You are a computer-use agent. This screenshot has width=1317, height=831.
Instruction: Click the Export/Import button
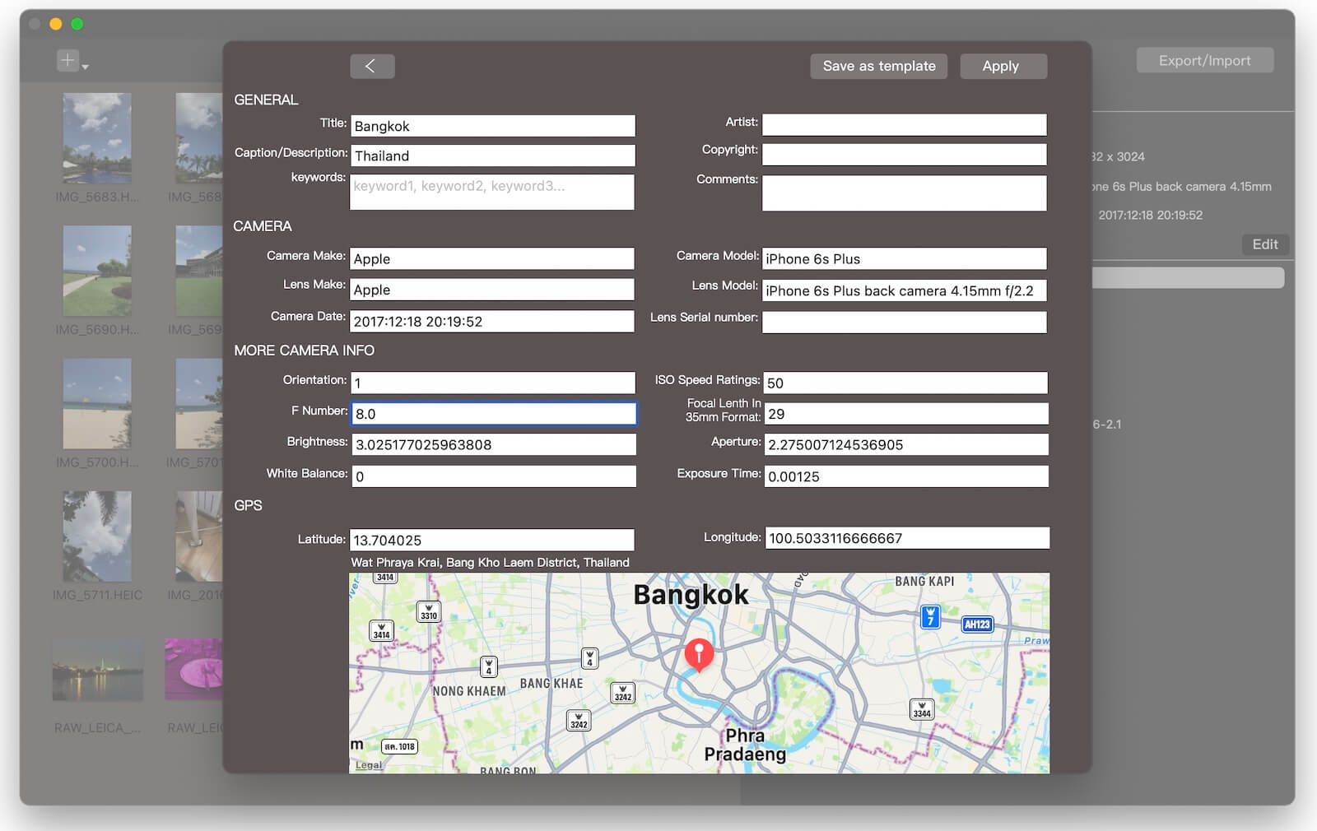click(1204, 60)
